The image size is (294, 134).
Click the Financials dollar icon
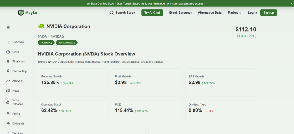click(8, 61)
